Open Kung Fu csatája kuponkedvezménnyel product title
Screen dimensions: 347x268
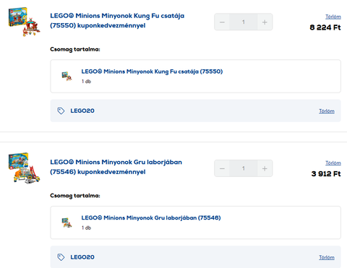coord(117,20)
